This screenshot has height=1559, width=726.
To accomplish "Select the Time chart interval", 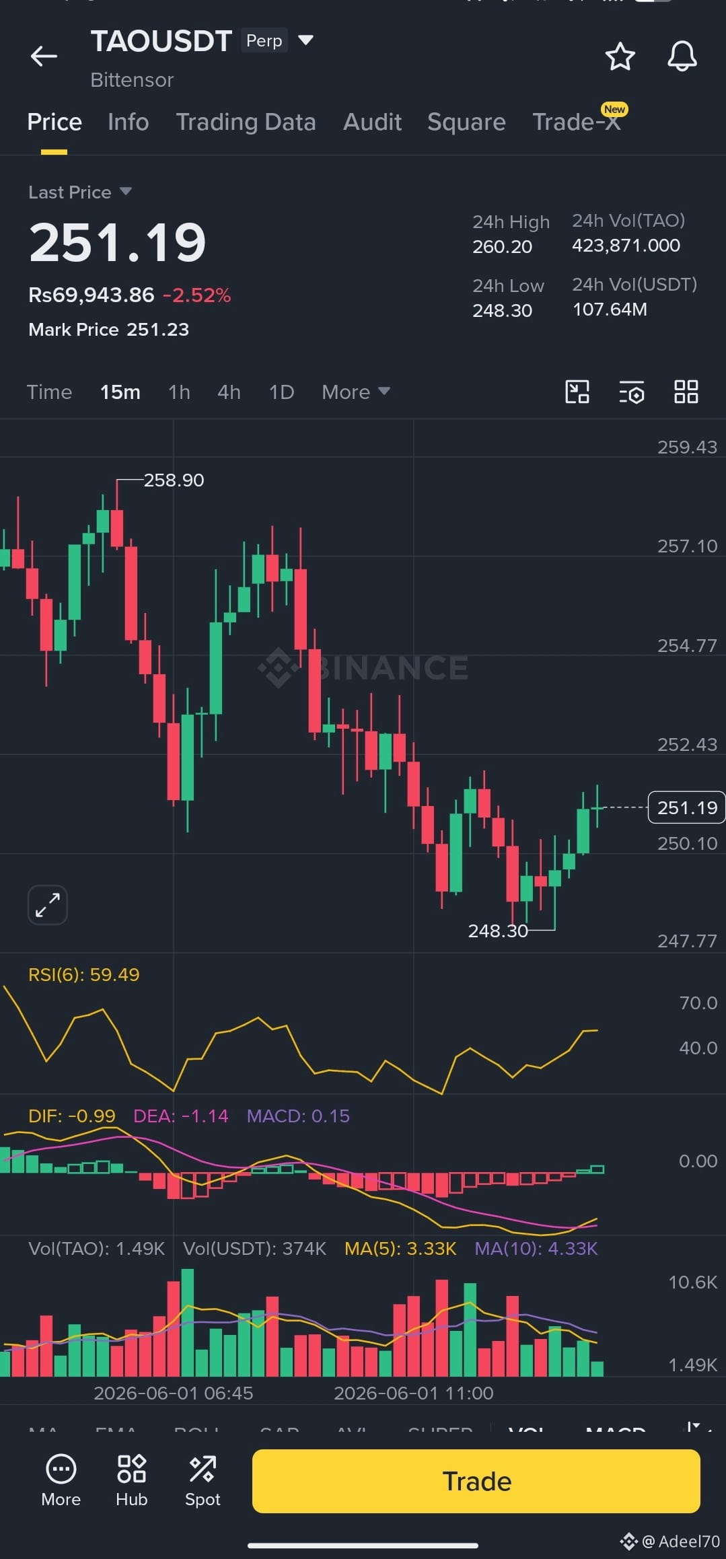I will click(x=49, y=392).
